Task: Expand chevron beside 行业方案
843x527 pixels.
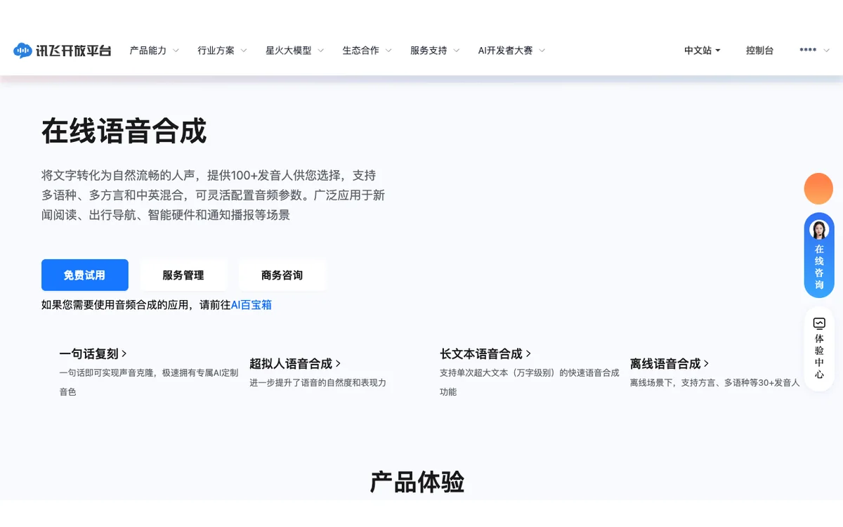Action: [244, 51]
